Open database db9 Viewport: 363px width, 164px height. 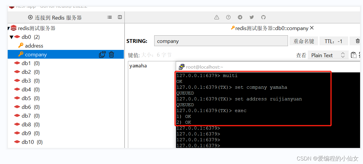click(x=30, y=133)
